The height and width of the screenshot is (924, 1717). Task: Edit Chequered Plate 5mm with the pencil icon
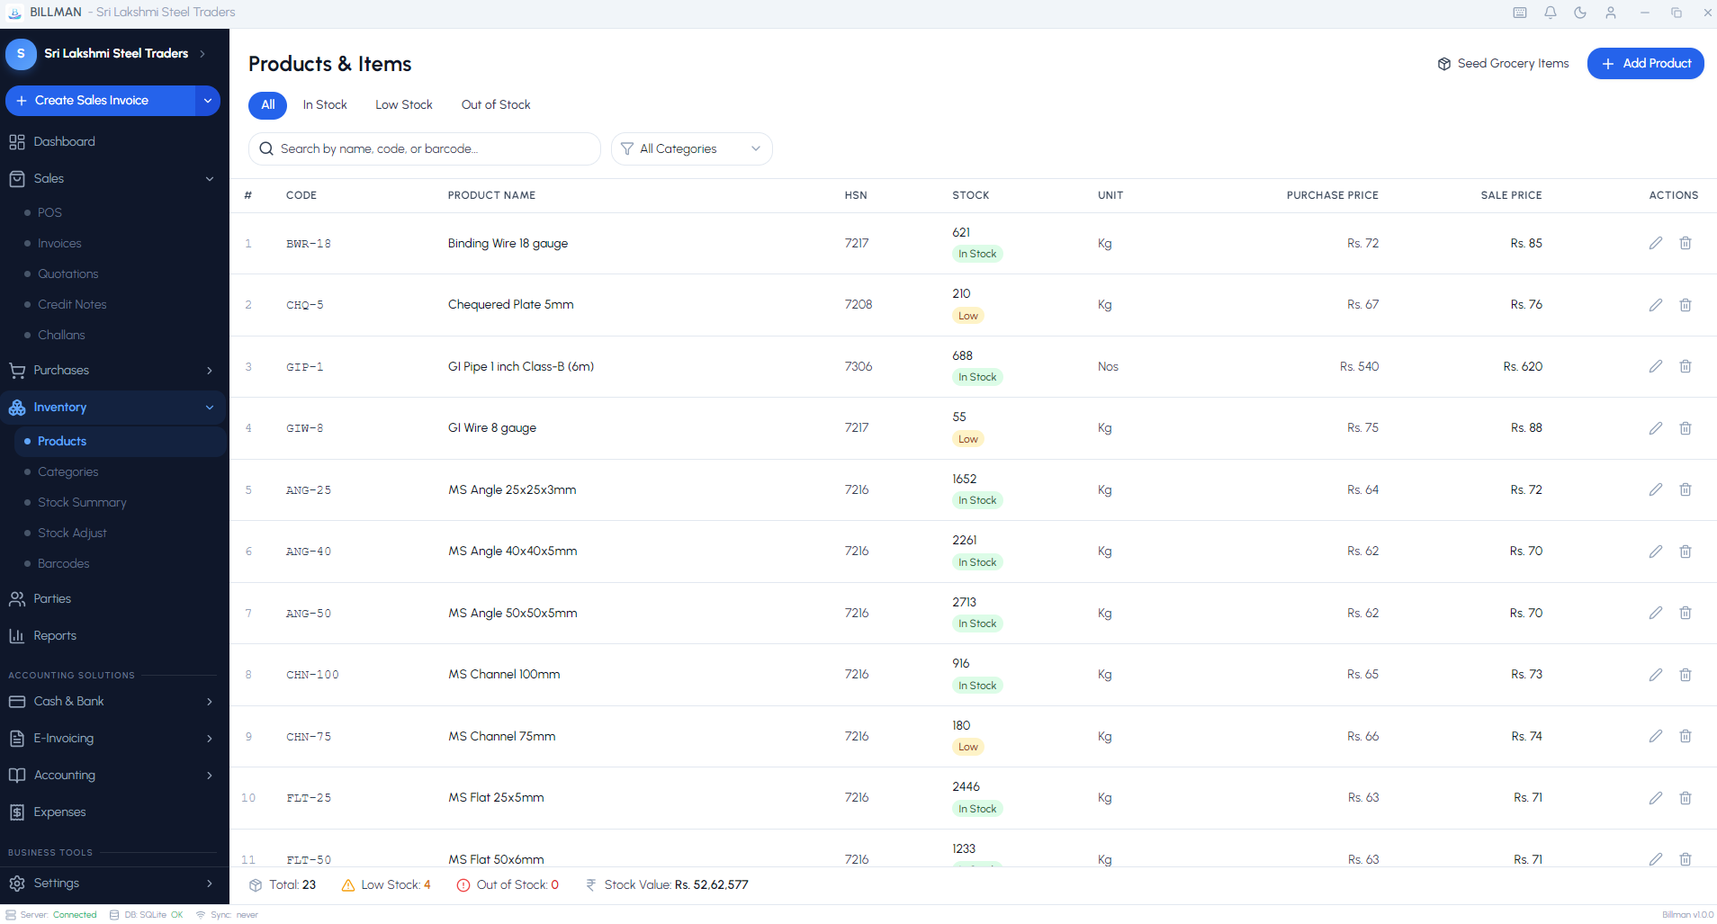point(1655,305)
